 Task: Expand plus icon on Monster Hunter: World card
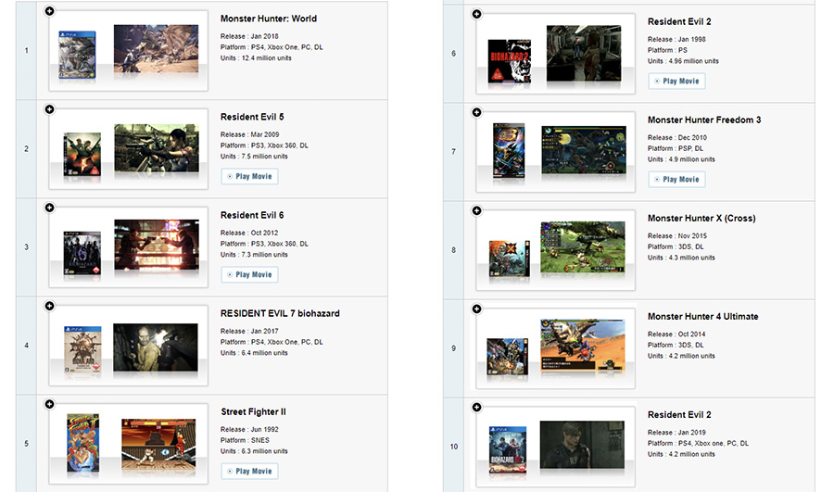(49, 10)
